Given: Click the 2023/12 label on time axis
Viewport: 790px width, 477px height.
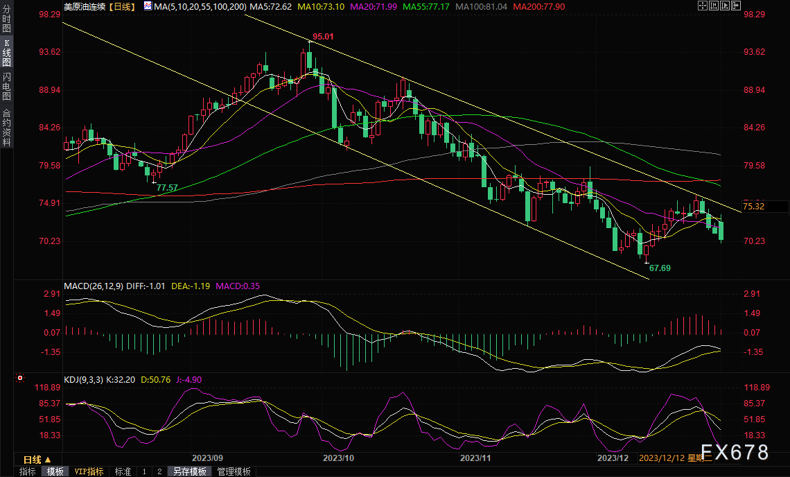Looking at the screenshot, I should [613, 458].
